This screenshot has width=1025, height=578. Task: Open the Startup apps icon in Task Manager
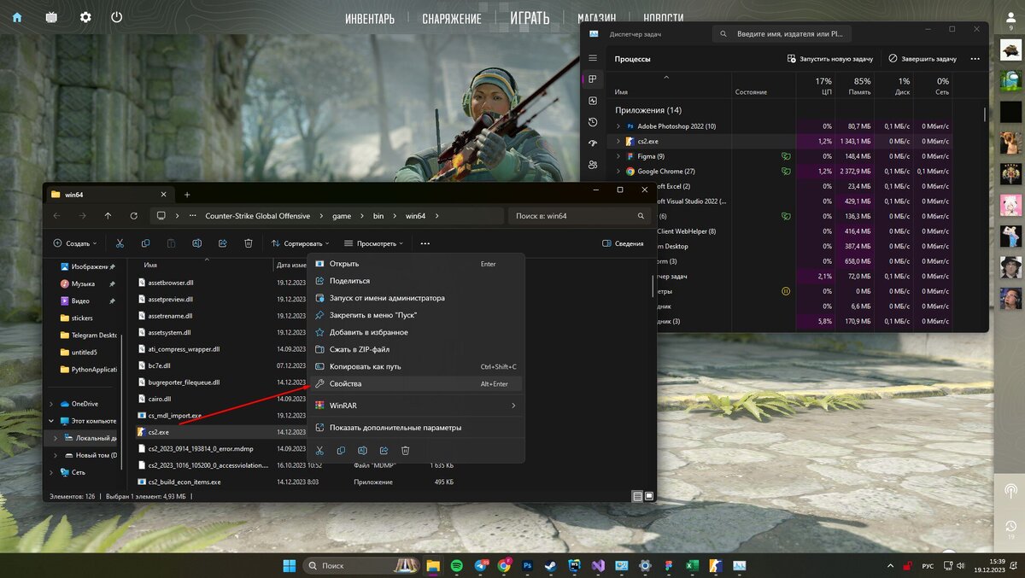(x=593, y=143)
